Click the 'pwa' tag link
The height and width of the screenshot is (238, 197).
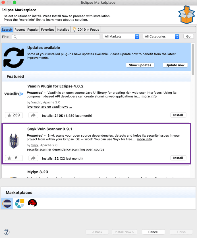coord(65,107)
